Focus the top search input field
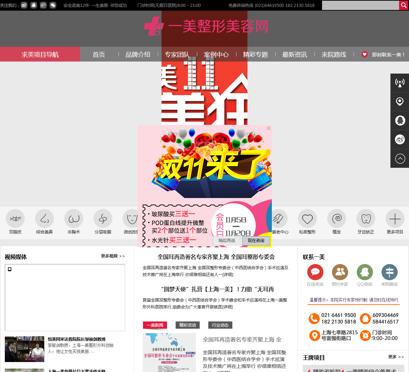The width and height of the screenshot is (409, 372). 361,5
